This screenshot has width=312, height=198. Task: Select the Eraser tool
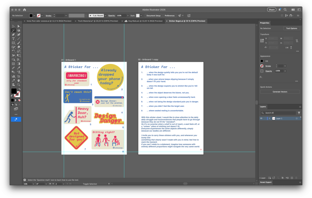pyautogui.click(x=19, y=47)
